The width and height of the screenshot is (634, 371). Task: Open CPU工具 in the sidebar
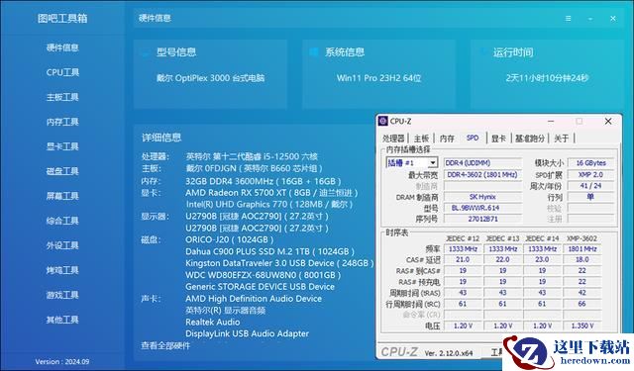pos(62,72)
